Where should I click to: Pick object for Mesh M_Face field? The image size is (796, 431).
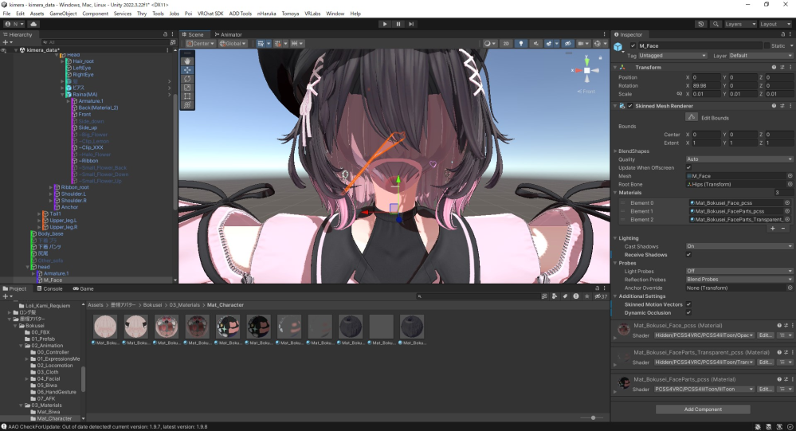[x=790, y=176]
